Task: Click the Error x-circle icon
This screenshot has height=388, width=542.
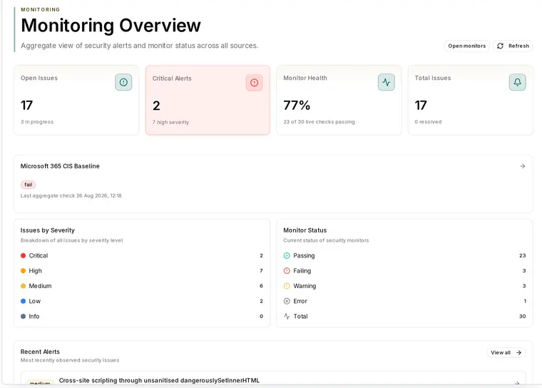Action: [287, 301]
